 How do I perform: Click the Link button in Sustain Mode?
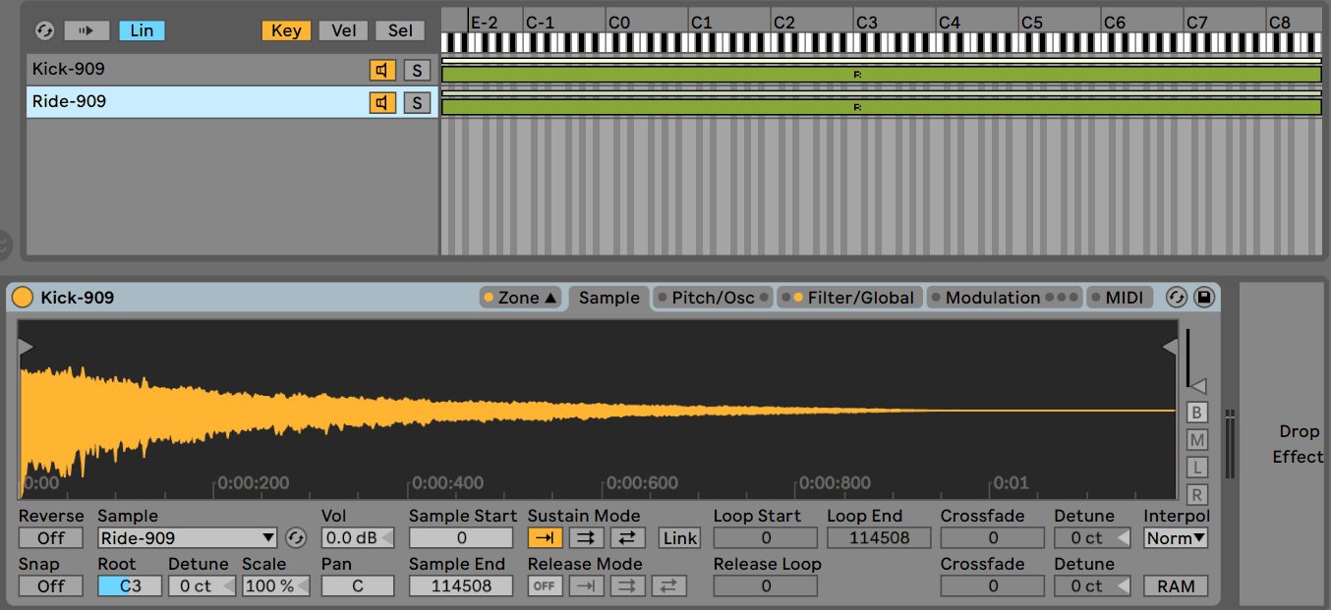click(x=678, y=537)
